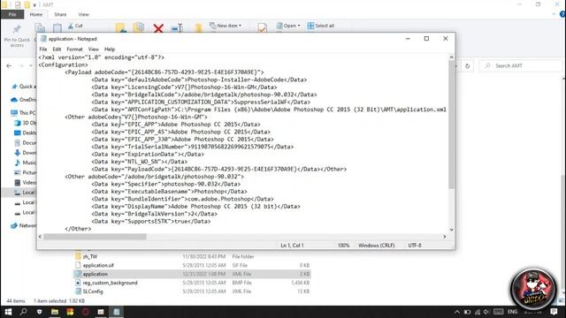Viewport: 566px width, 318px height.
Task: Expand the Open dropdown in Explorer ribbon
Action: (288, 26)
